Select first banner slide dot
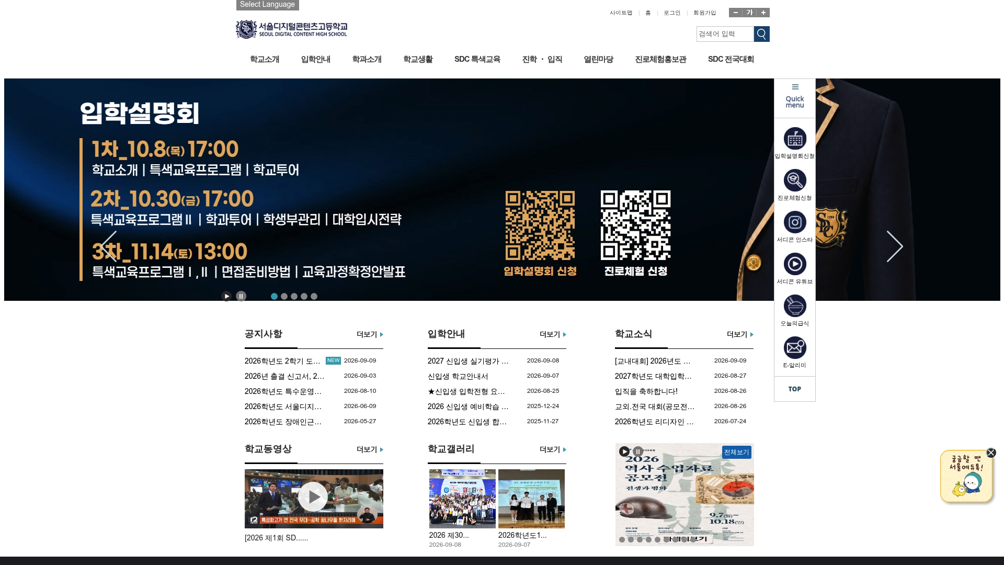1004x565 pixels. [274, 296]
